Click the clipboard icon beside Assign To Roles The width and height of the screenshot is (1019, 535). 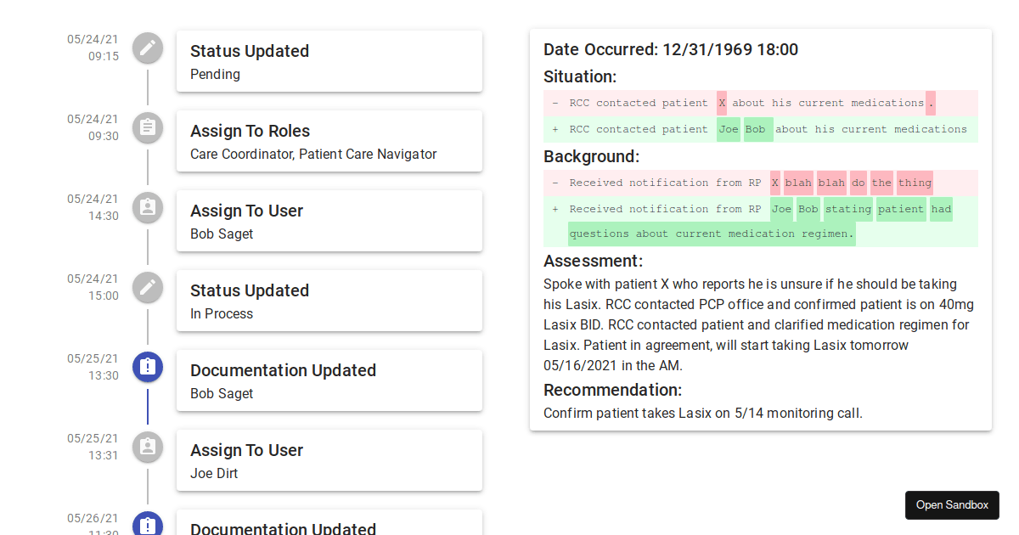click(x=148, y=128)
